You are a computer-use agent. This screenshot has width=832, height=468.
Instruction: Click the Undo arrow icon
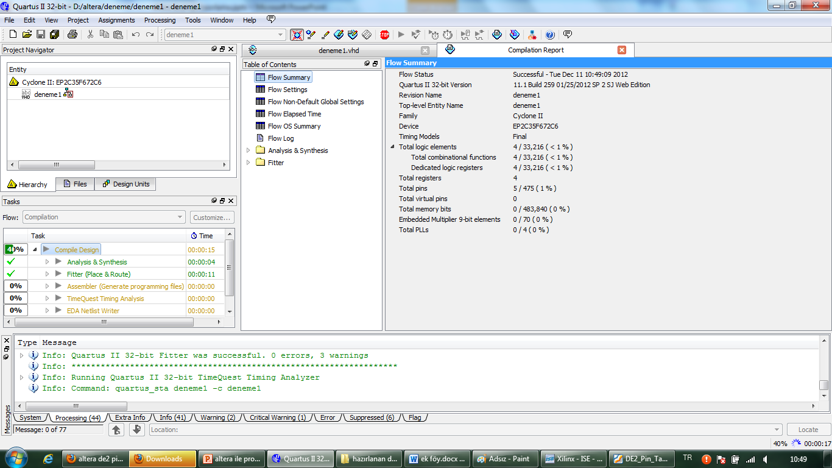pyautogui.click(x=136, y=35)
